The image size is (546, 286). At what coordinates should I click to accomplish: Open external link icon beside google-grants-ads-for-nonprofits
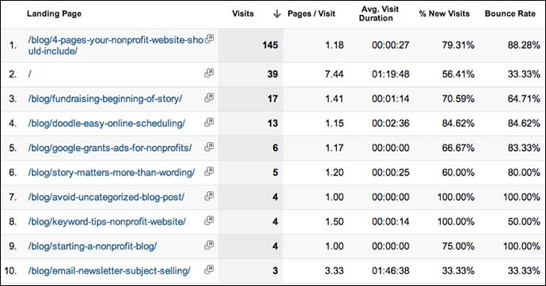click(209, 147)
